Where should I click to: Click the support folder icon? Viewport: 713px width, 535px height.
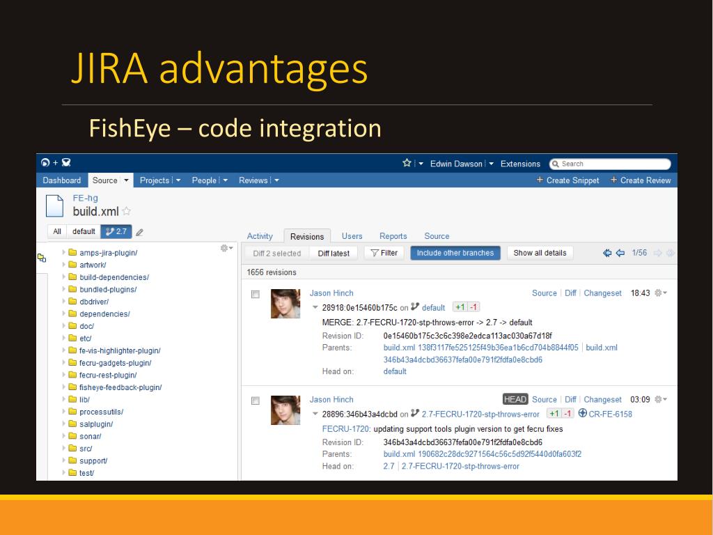pyautogui.click(x=72, y=461)
